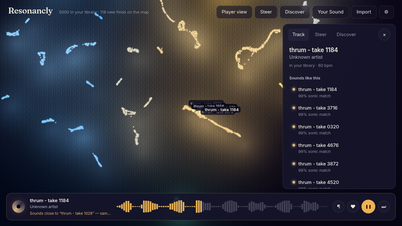Pause playback with the orange pause button
This screenshot has width=402, height=226.
[x=368, y=207]
